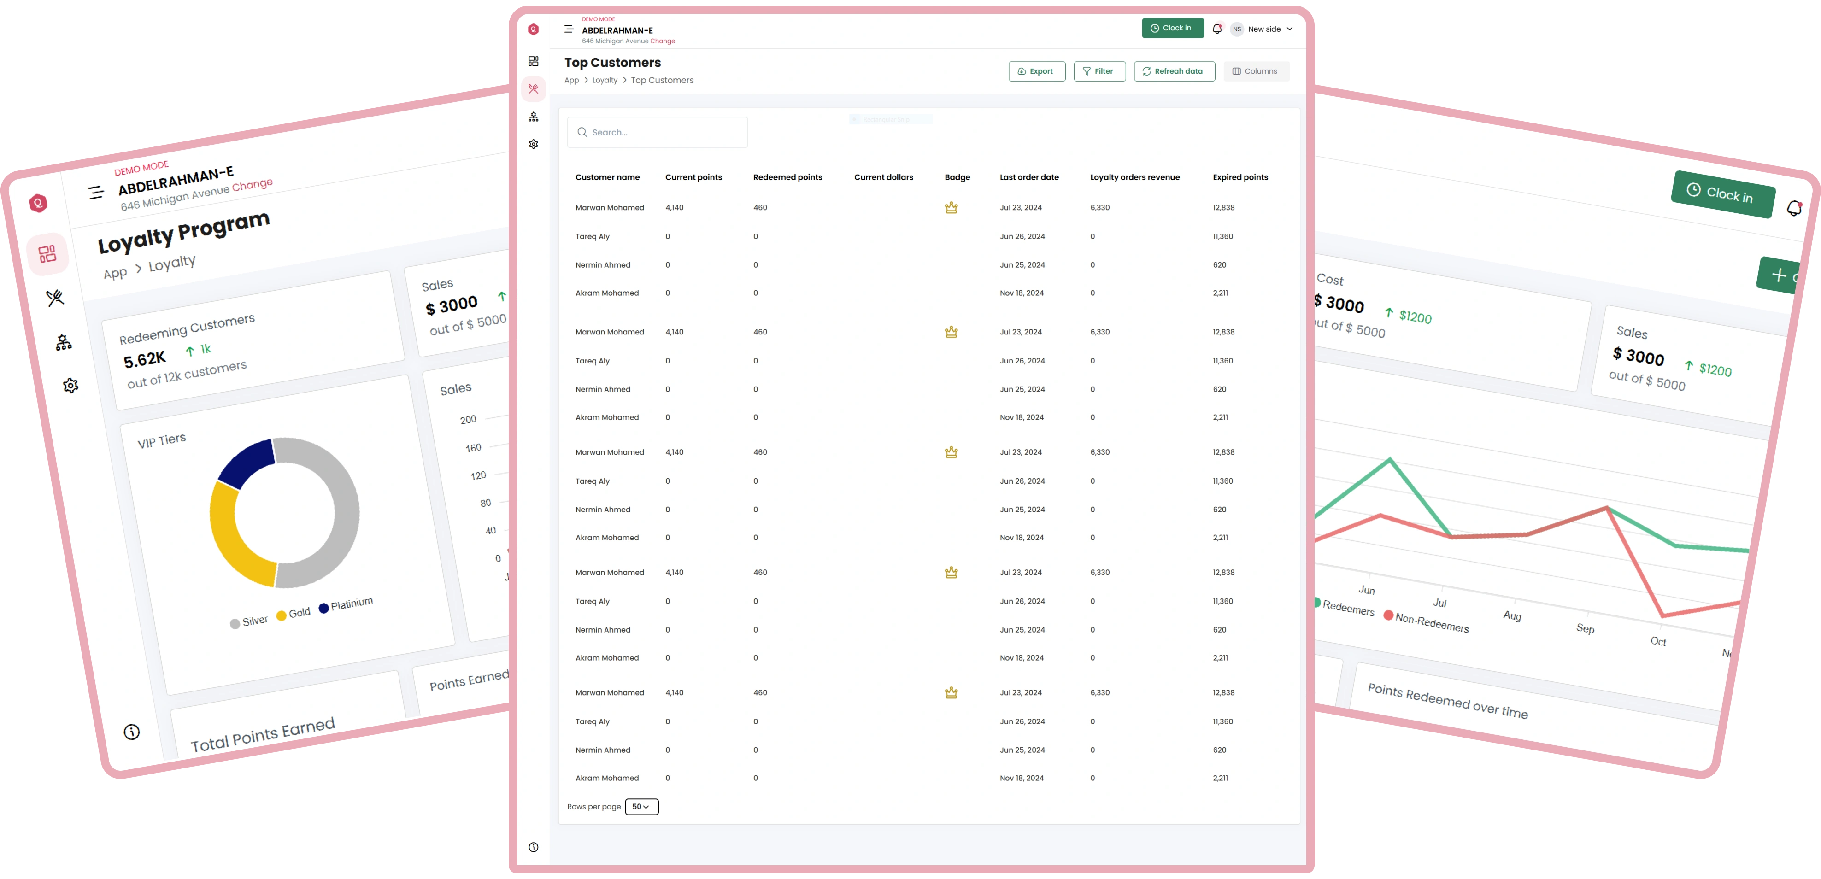
Task: Expand the New side user dropdown
Action: (x=1271, y=29)
